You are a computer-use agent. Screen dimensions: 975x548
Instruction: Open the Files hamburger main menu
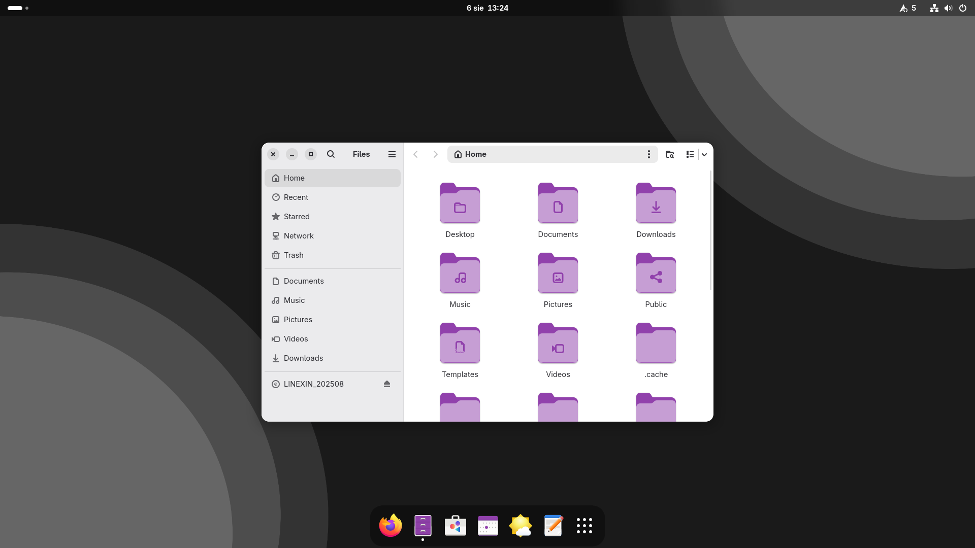pyautogui.click(x=392, y=154)
